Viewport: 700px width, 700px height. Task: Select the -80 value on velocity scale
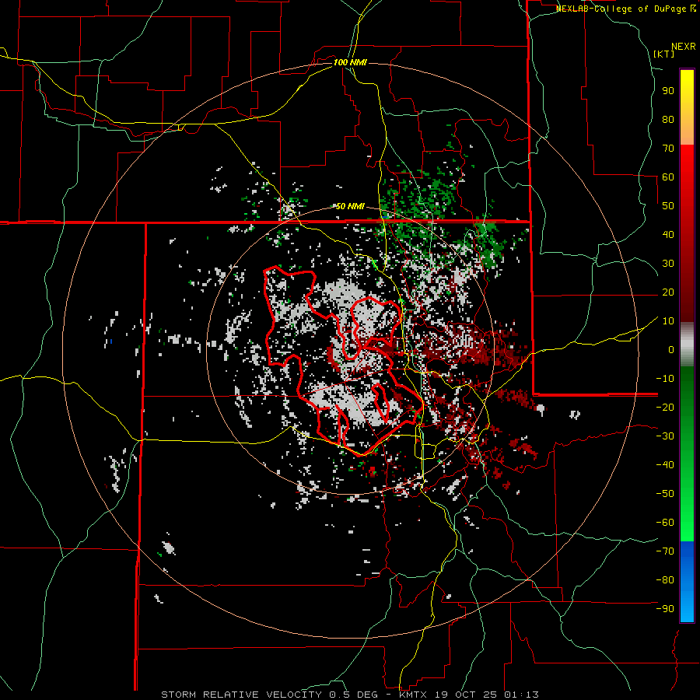pos(665,580)
